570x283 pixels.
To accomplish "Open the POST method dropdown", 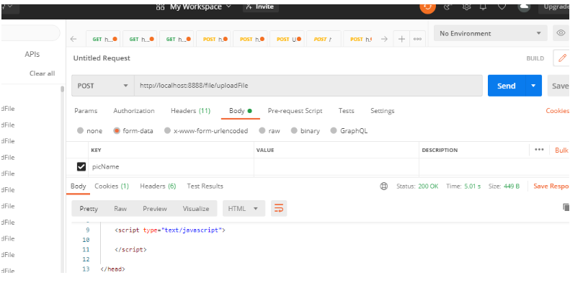I will point(103,86).
